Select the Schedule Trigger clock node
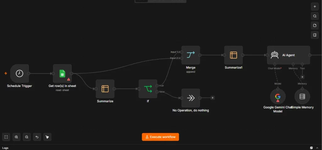Image resolution: width=322 pixels, height=150 pixels. 19,73
